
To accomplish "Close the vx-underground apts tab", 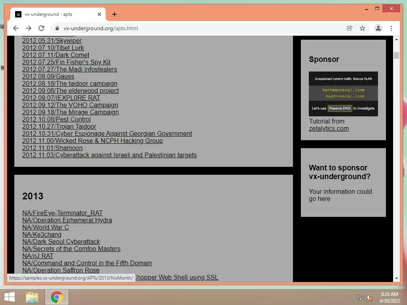I will (x=99, y=14).
